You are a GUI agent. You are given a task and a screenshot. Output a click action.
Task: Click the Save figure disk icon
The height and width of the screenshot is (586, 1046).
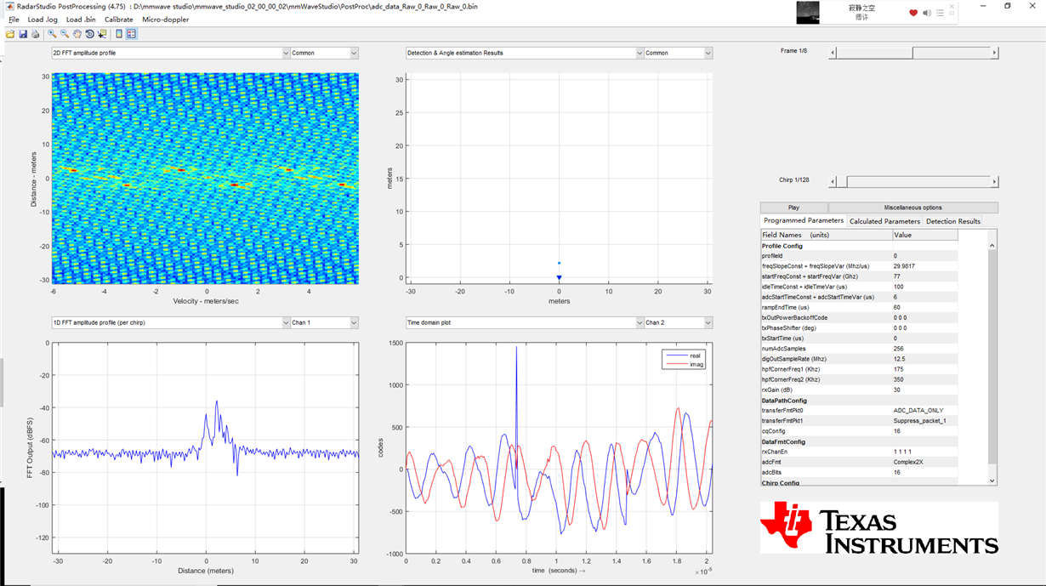click(x=23, y=34)
